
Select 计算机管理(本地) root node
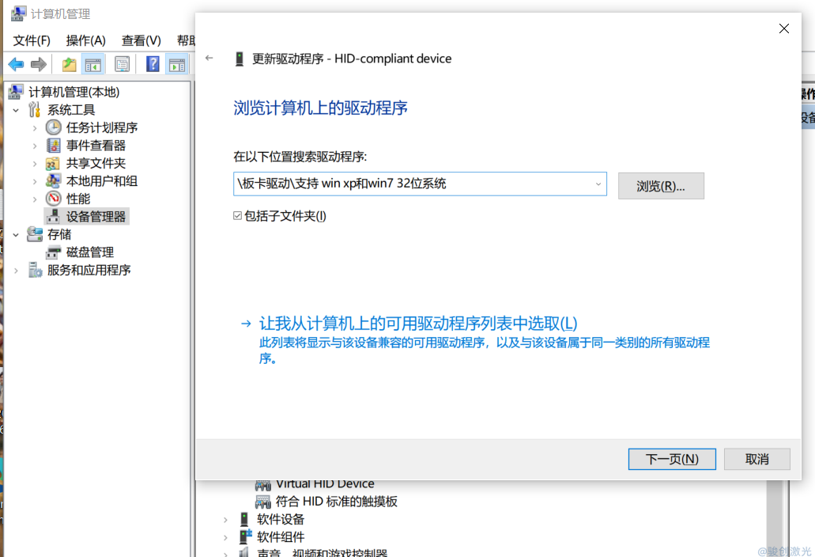click(74, 92)
